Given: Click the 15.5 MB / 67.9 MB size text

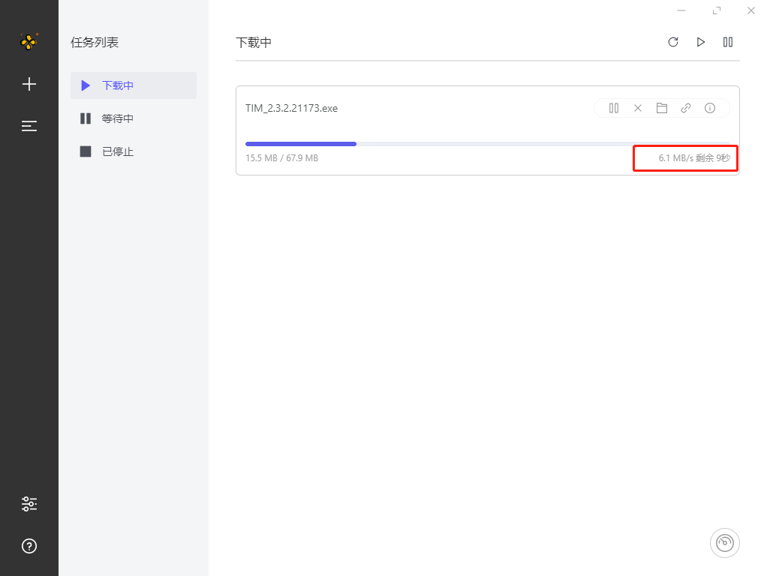Looking at the screenshot, I should coord(281,158).
